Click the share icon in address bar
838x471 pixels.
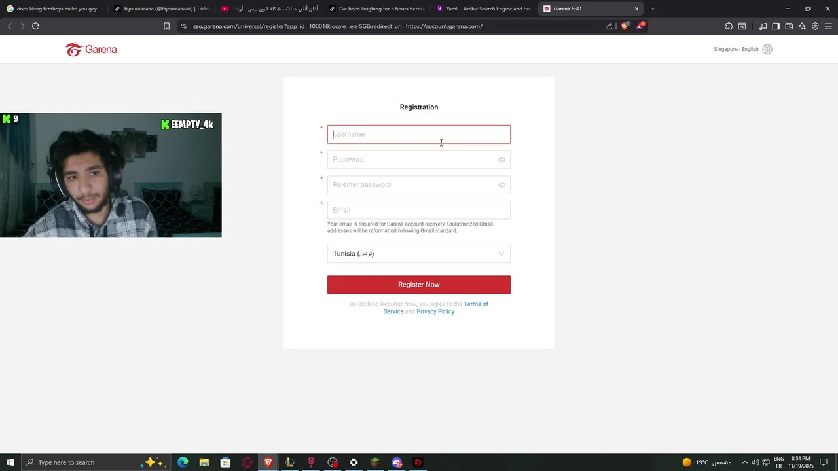pos(609,26)
